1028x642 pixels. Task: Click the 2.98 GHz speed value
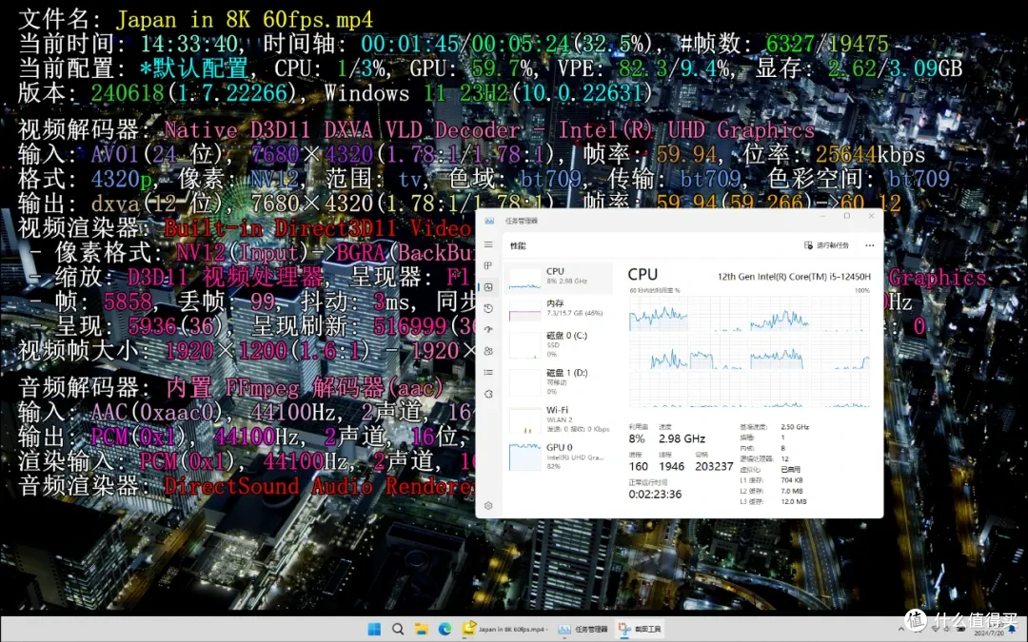tap(682, 438)
